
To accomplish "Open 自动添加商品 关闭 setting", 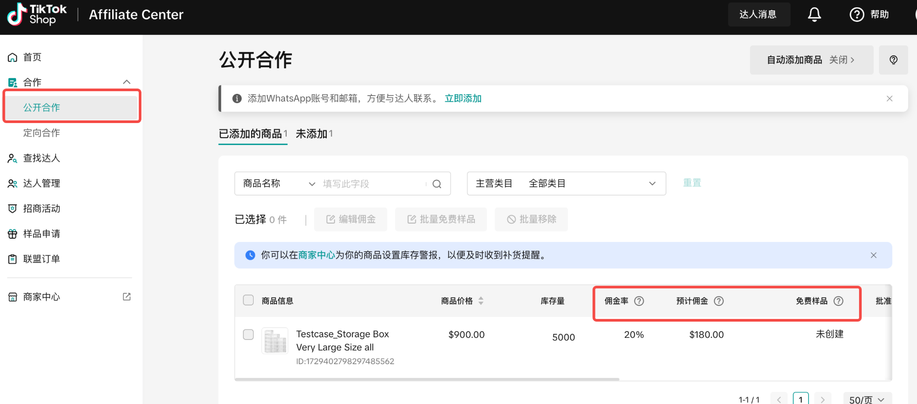I will pos(812,60).
